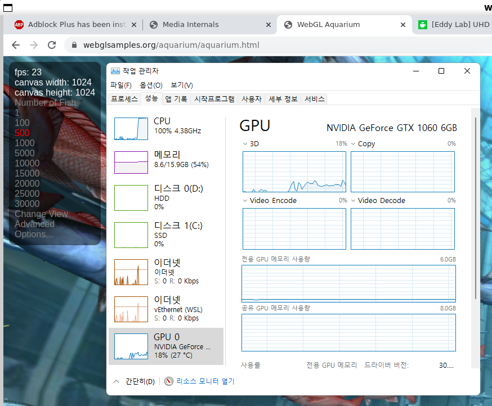Focus the webglsamples.org address bar
This screenshot has width=492, height=406.
(x=171, y=45)
